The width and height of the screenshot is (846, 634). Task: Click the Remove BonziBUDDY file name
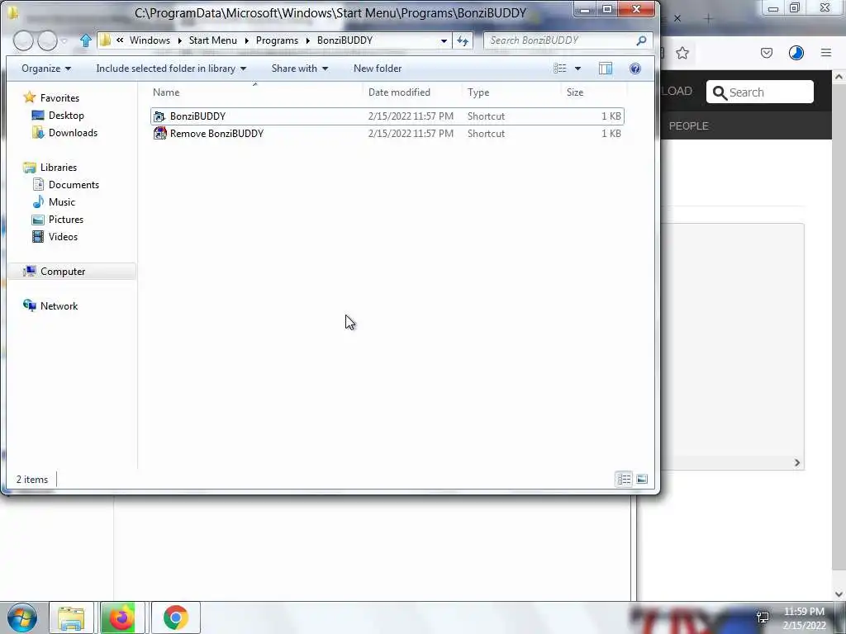point(217,134)
